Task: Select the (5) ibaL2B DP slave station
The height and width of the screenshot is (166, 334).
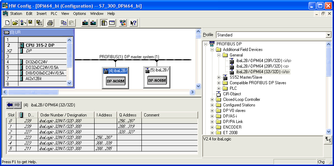Action: tap(156, 76)
